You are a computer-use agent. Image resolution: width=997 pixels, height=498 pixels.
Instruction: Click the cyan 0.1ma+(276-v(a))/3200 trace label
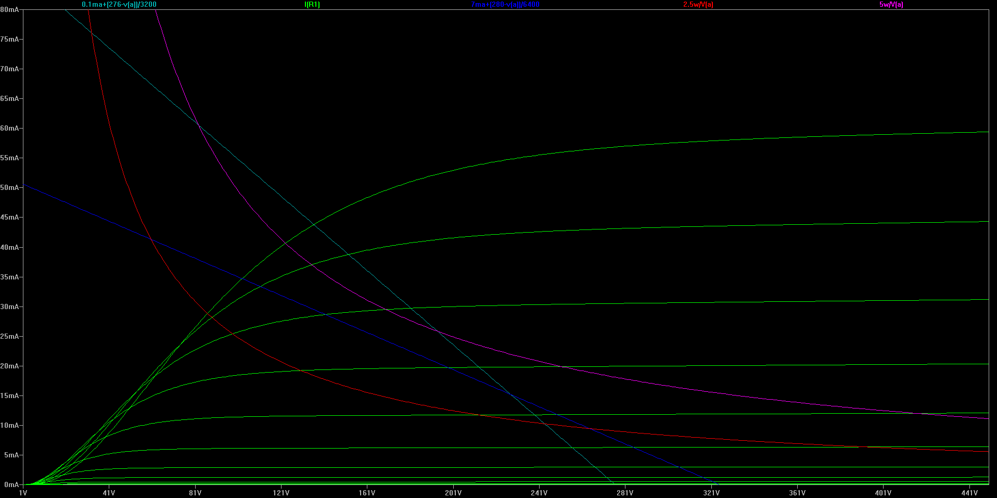click(119, 5)
